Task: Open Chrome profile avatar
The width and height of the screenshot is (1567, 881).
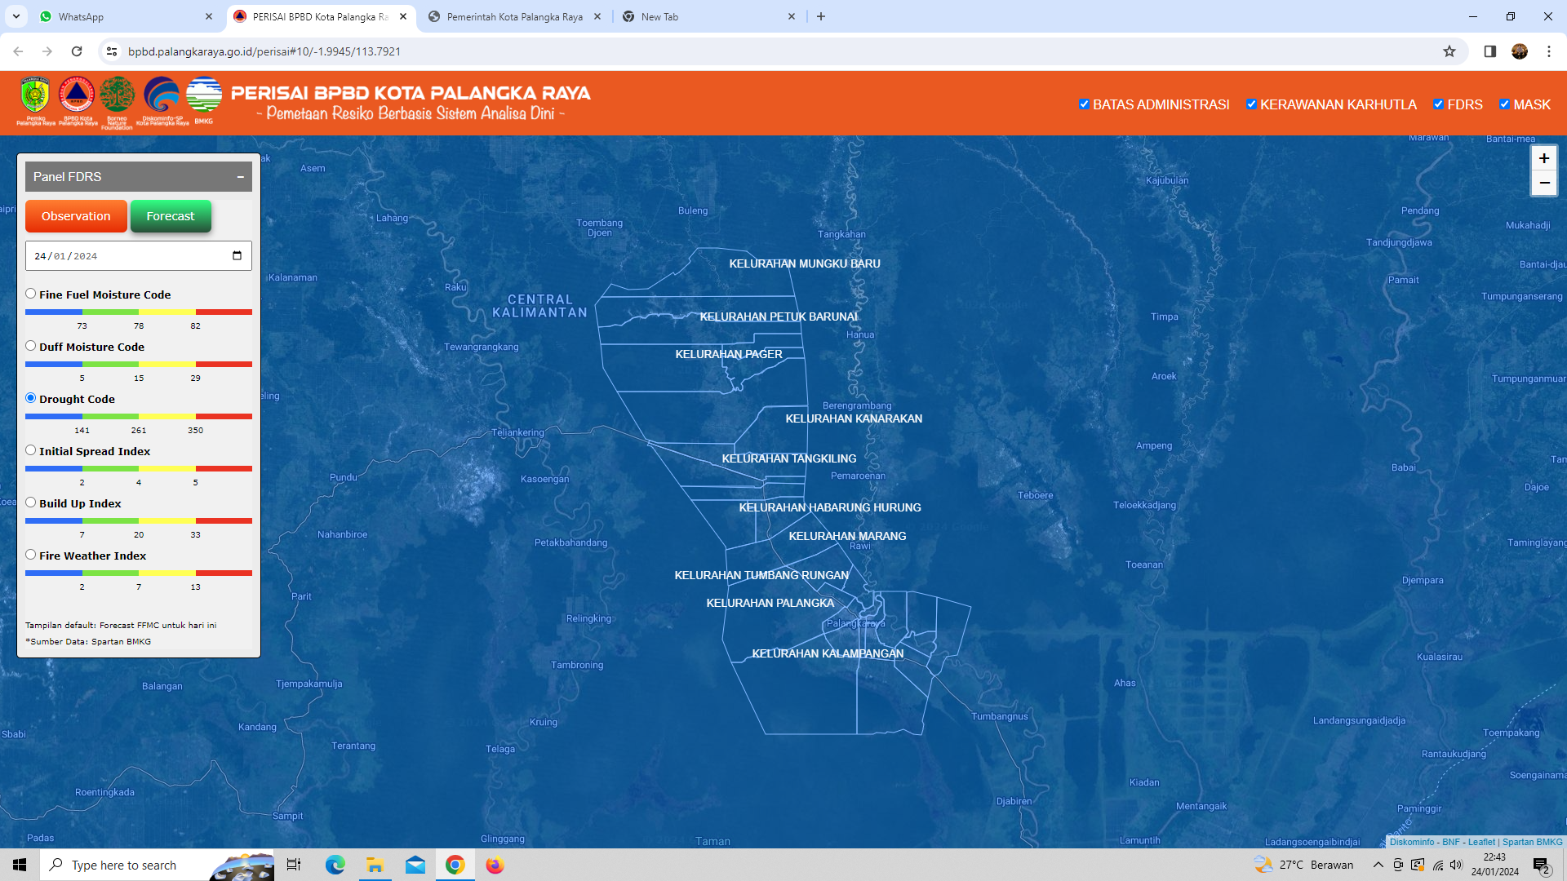Action: tap(1520, 51)
